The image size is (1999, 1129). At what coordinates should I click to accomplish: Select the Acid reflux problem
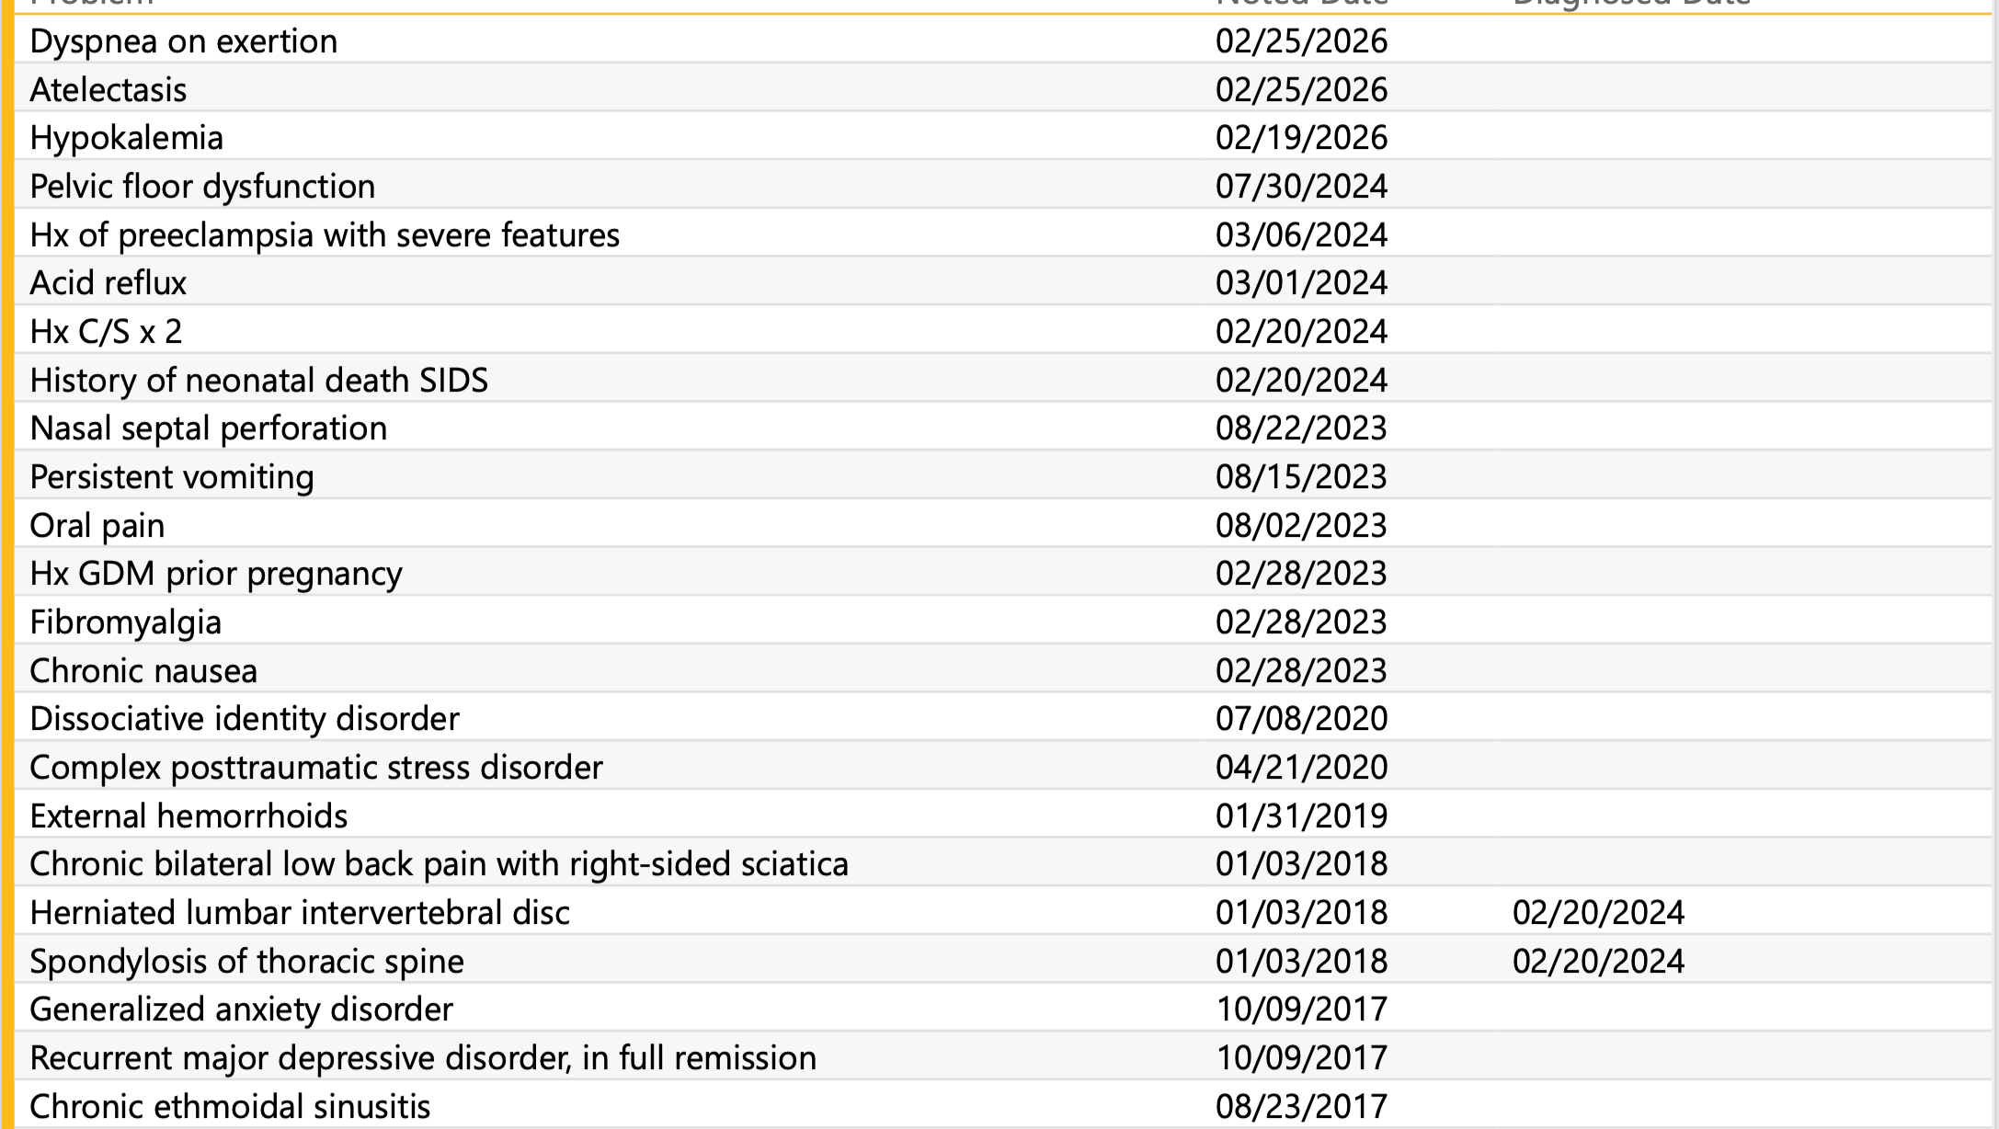[x=108, y=283]
